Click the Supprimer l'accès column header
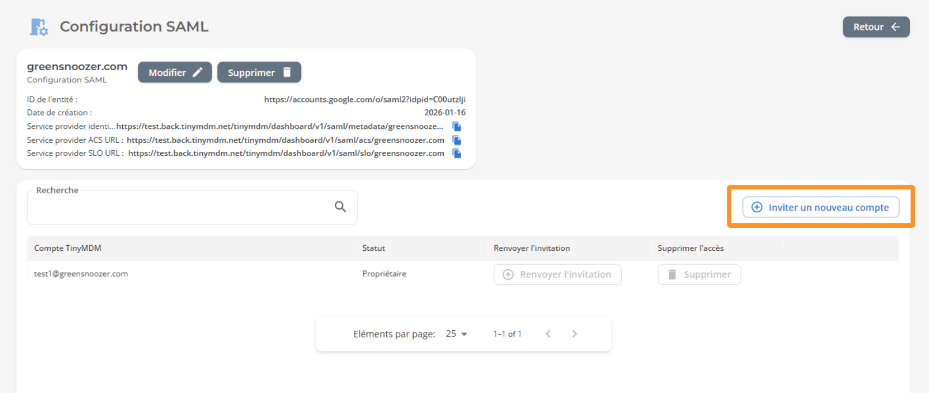Image resolution: width=929 pixels, height=393 pixels. tap(690, 248)
